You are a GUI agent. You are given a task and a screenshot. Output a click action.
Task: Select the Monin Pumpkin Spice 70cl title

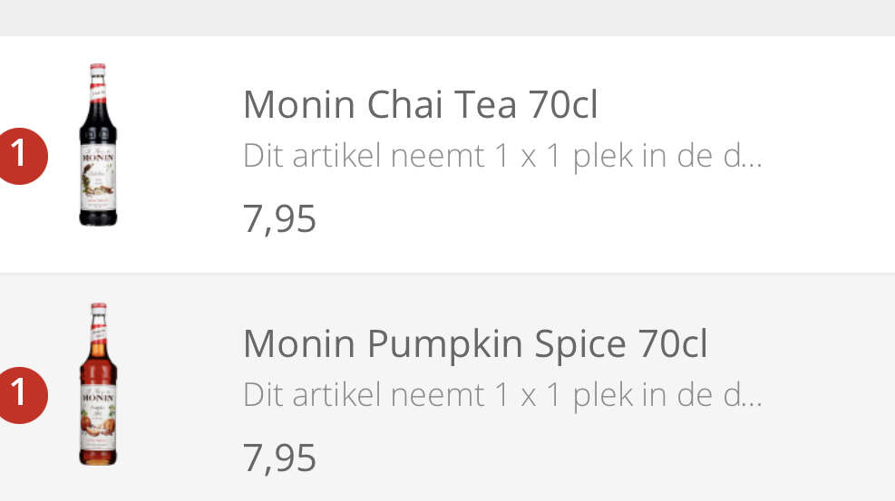tap(475, 343)
